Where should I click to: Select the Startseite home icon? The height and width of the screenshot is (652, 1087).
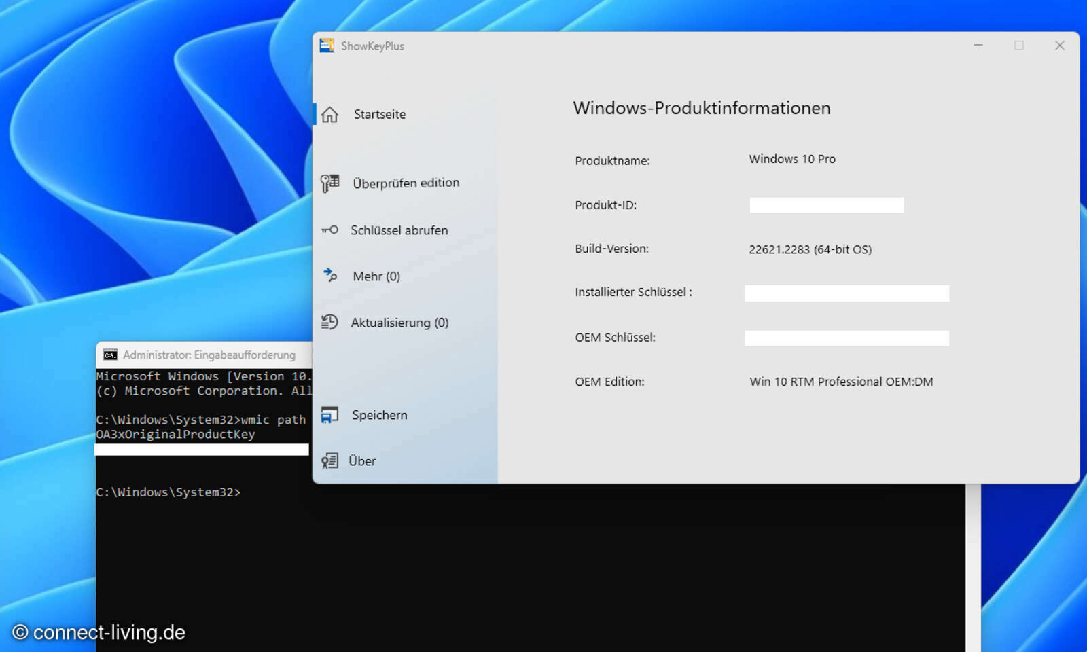[x=330, y=114]
